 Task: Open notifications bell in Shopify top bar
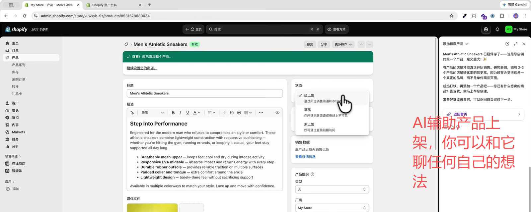point(497,29)
